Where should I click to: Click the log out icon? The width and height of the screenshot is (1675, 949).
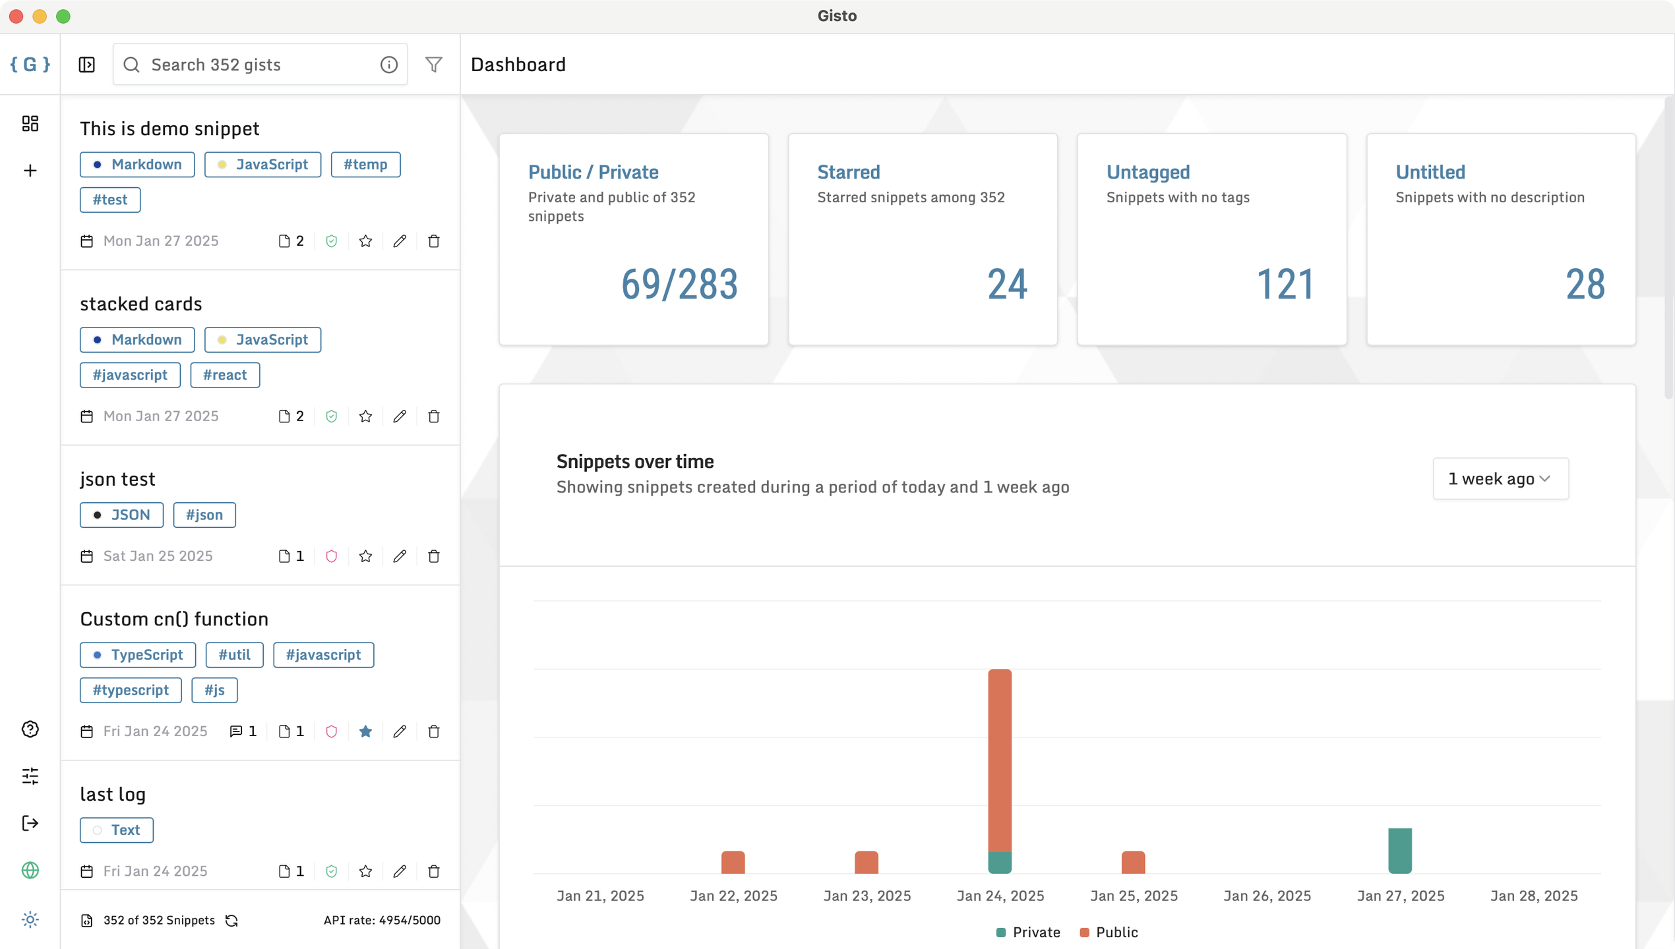pos(30,823)
